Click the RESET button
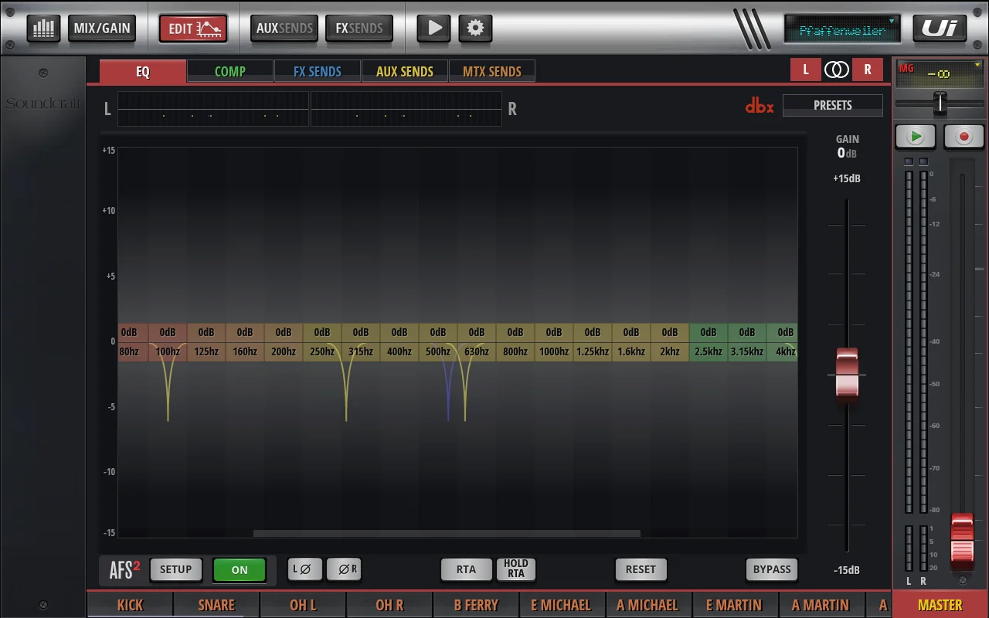Screen dimensions: 989x618 [641, 569]
